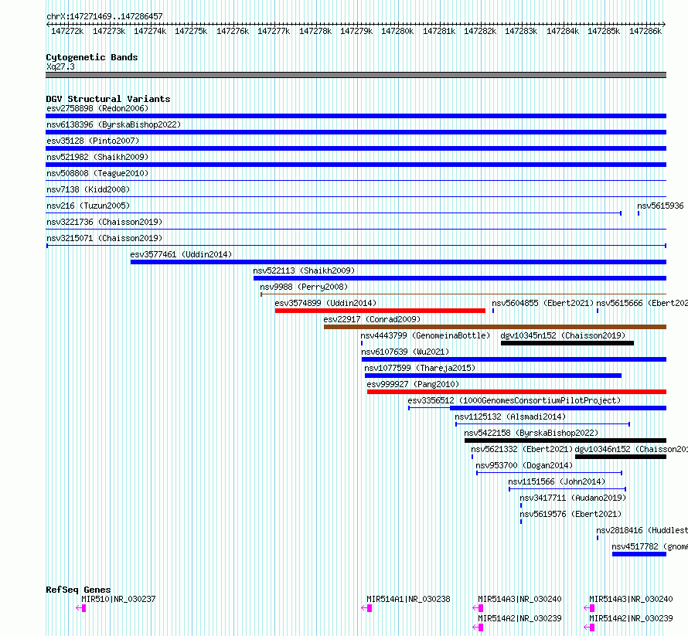Select the Xq27.3 cytogenetic band bar
This screenshot has width=688, height=636.
click(356, 75)
